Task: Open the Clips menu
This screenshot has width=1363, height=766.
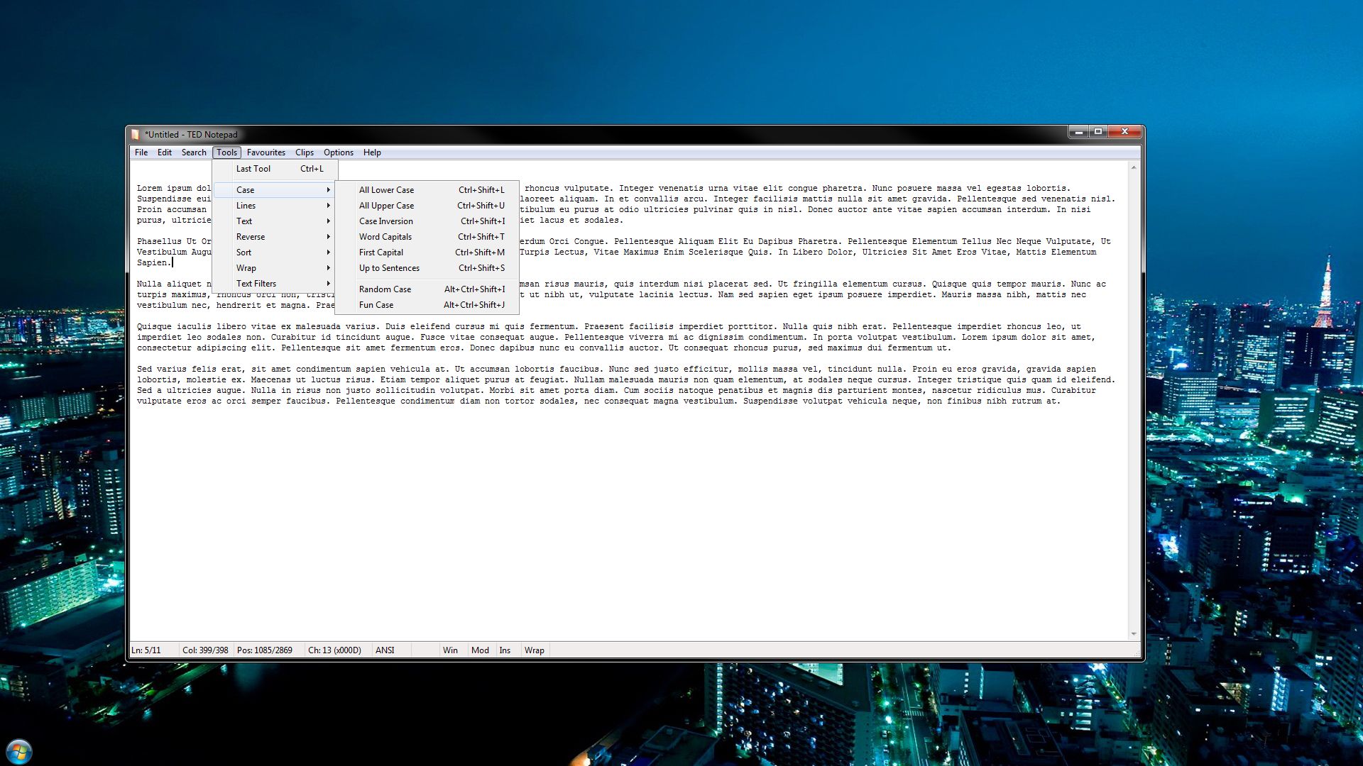Action: 304,152
